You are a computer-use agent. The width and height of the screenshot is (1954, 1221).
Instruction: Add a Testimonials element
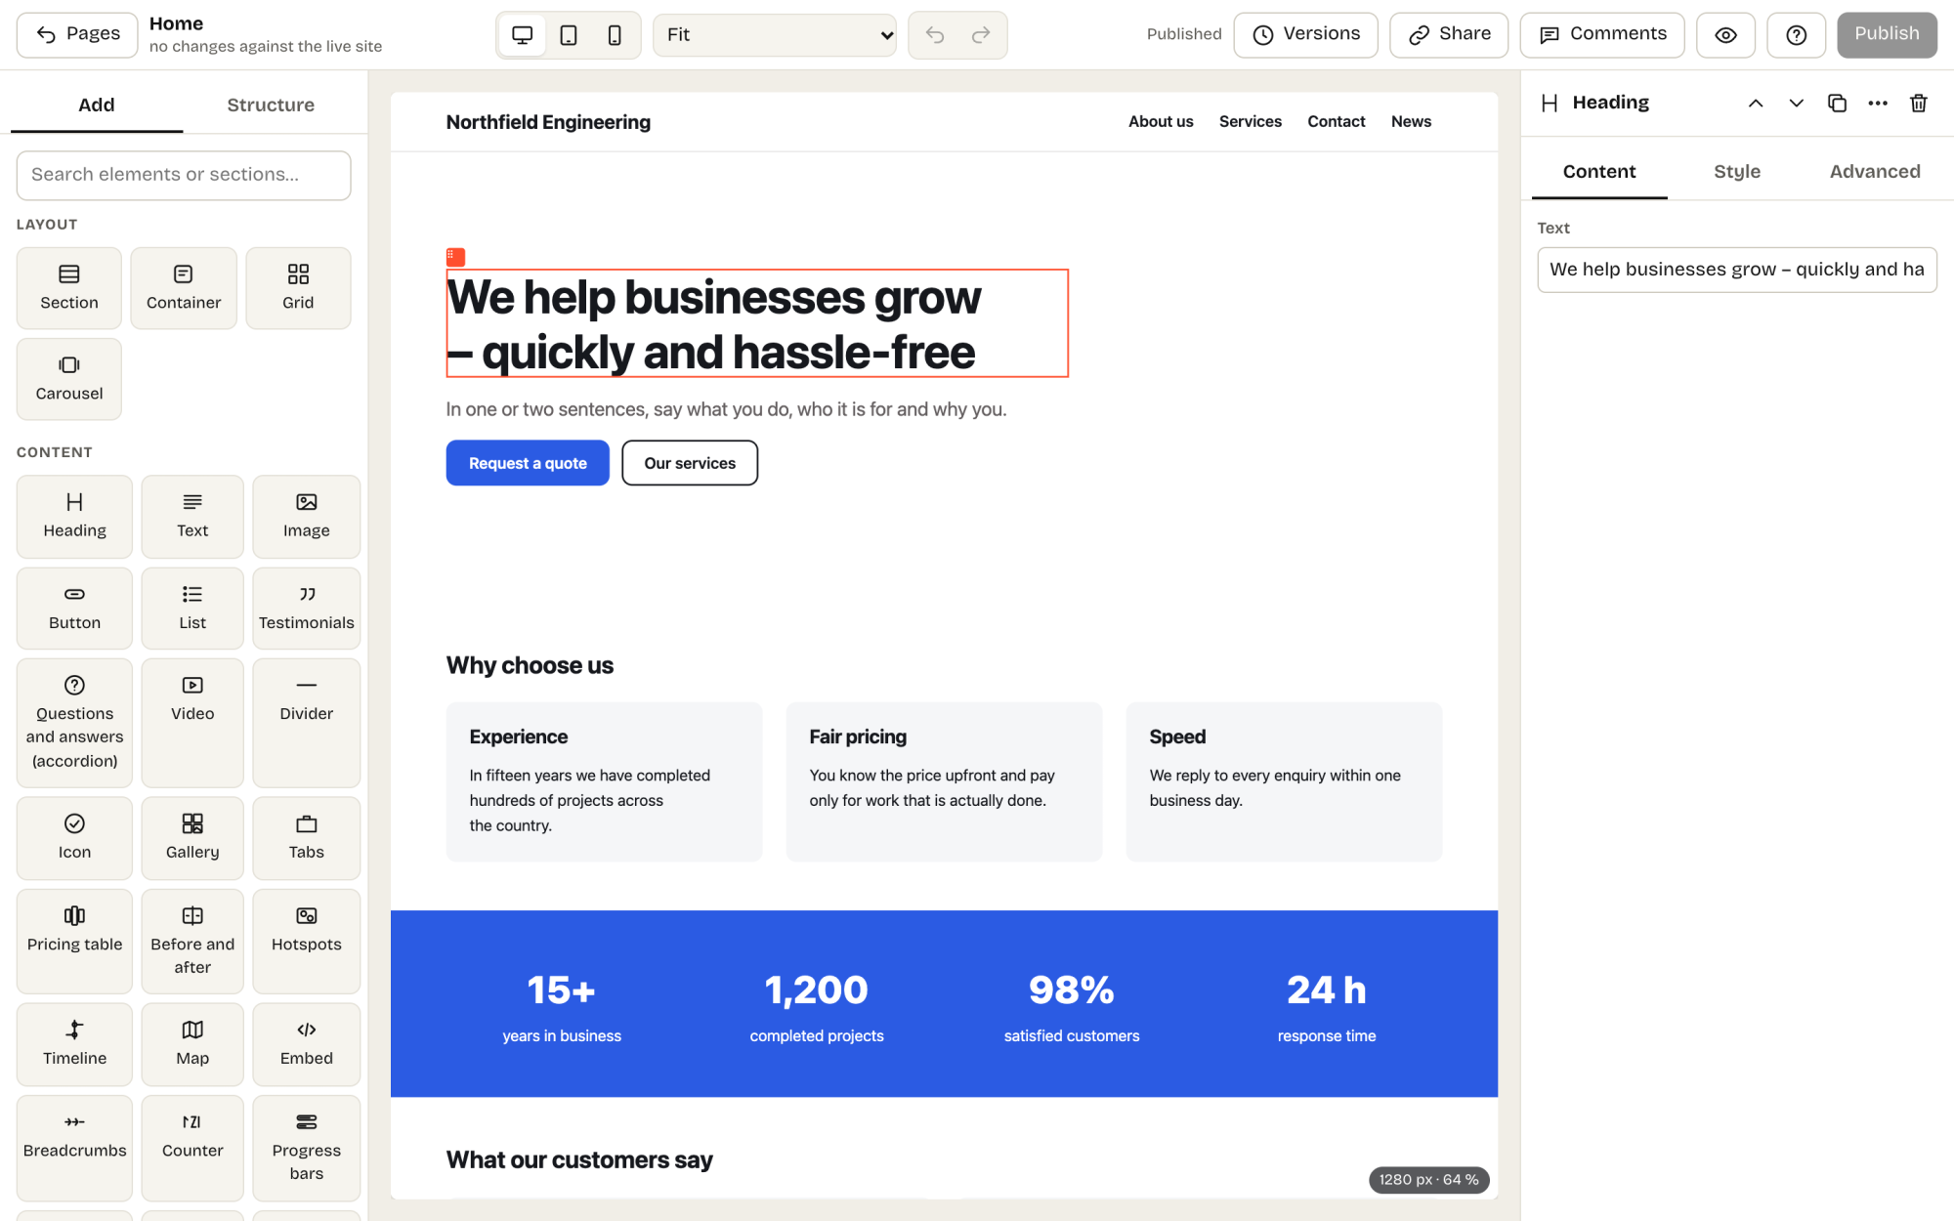coord(307,609)
